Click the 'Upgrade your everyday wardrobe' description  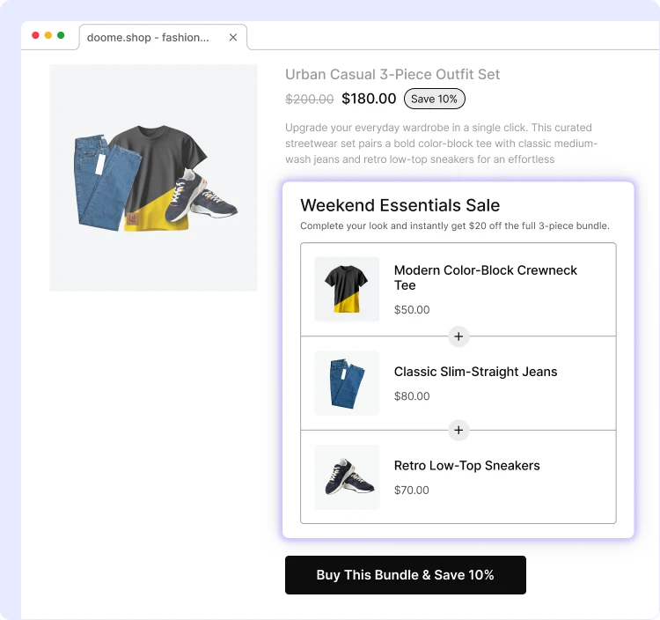coord(441,144)
